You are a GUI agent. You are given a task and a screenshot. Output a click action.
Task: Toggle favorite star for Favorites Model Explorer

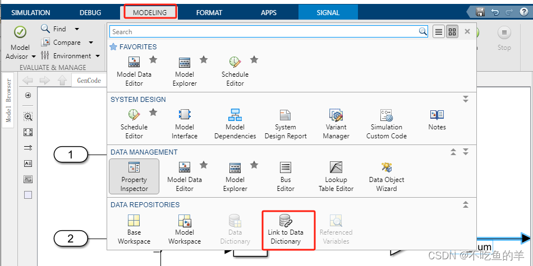click(204, 60)
